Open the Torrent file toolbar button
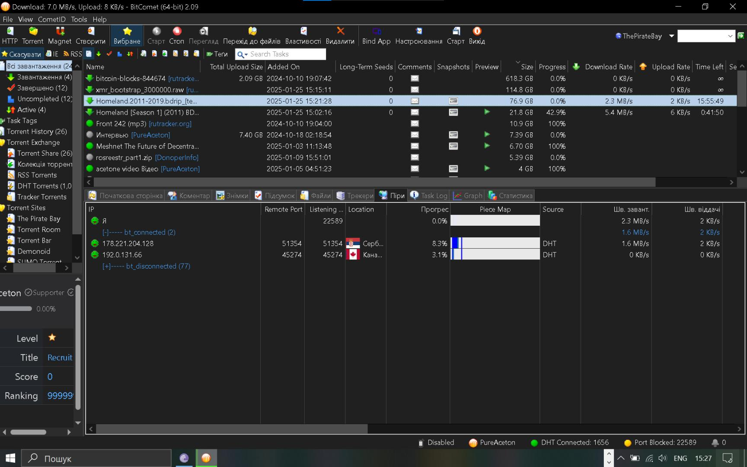The width and height of the screenshot is (747, 467). tap(33, 35)
